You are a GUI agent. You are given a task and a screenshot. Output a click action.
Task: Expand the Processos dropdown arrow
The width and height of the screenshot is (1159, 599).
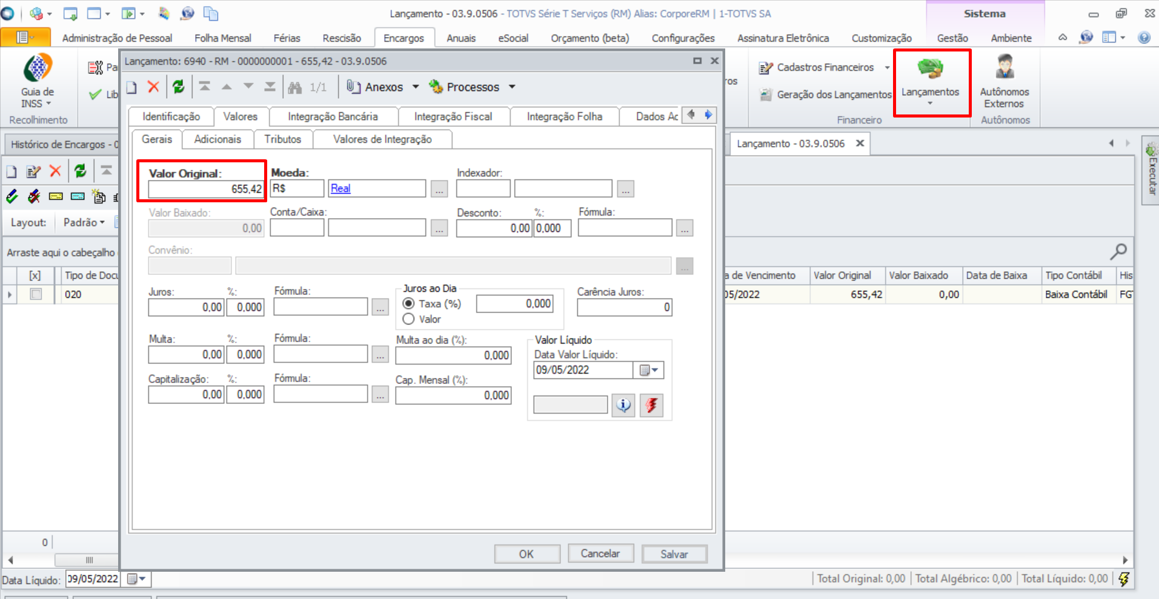(512, 87)
